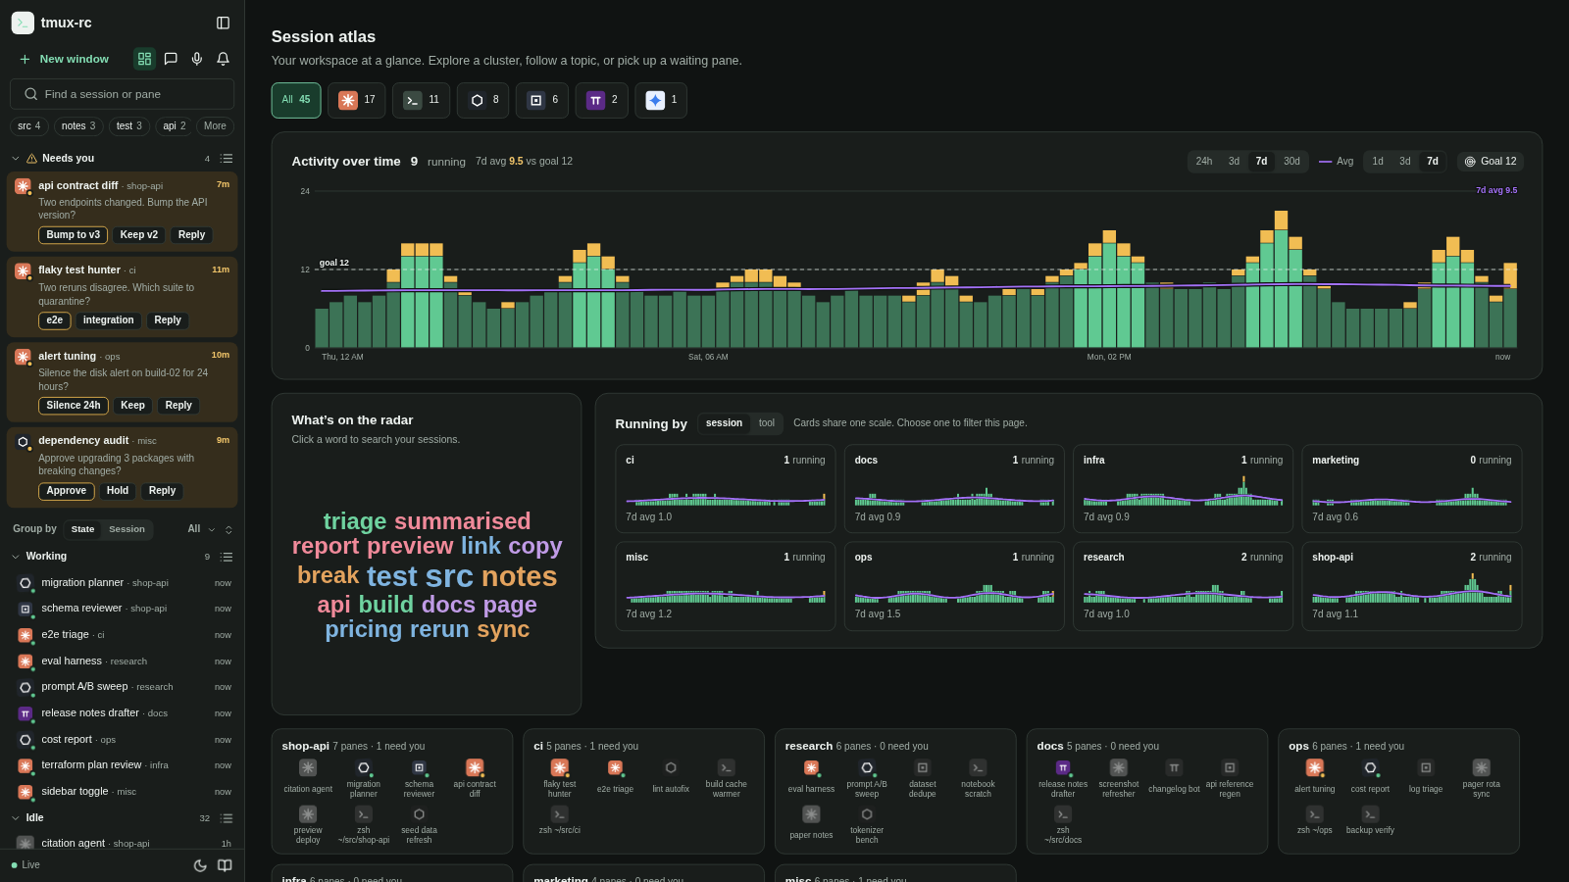Open pager rota sync pane icon
This screenshot has width=1569, height=882.
[1481, 767]
